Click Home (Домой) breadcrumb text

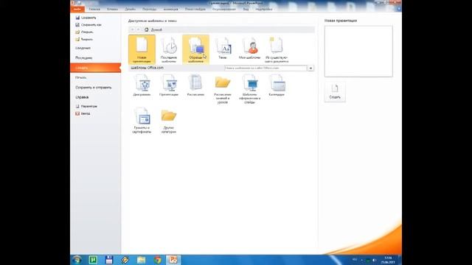(x=156, y=29)
